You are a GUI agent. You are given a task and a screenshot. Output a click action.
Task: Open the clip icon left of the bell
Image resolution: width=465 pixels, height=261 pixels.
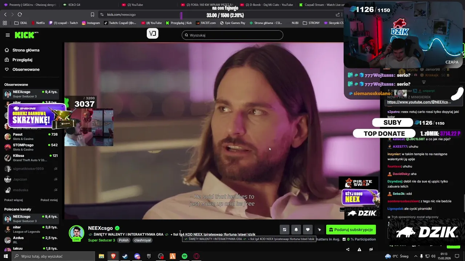click(284, 229)
